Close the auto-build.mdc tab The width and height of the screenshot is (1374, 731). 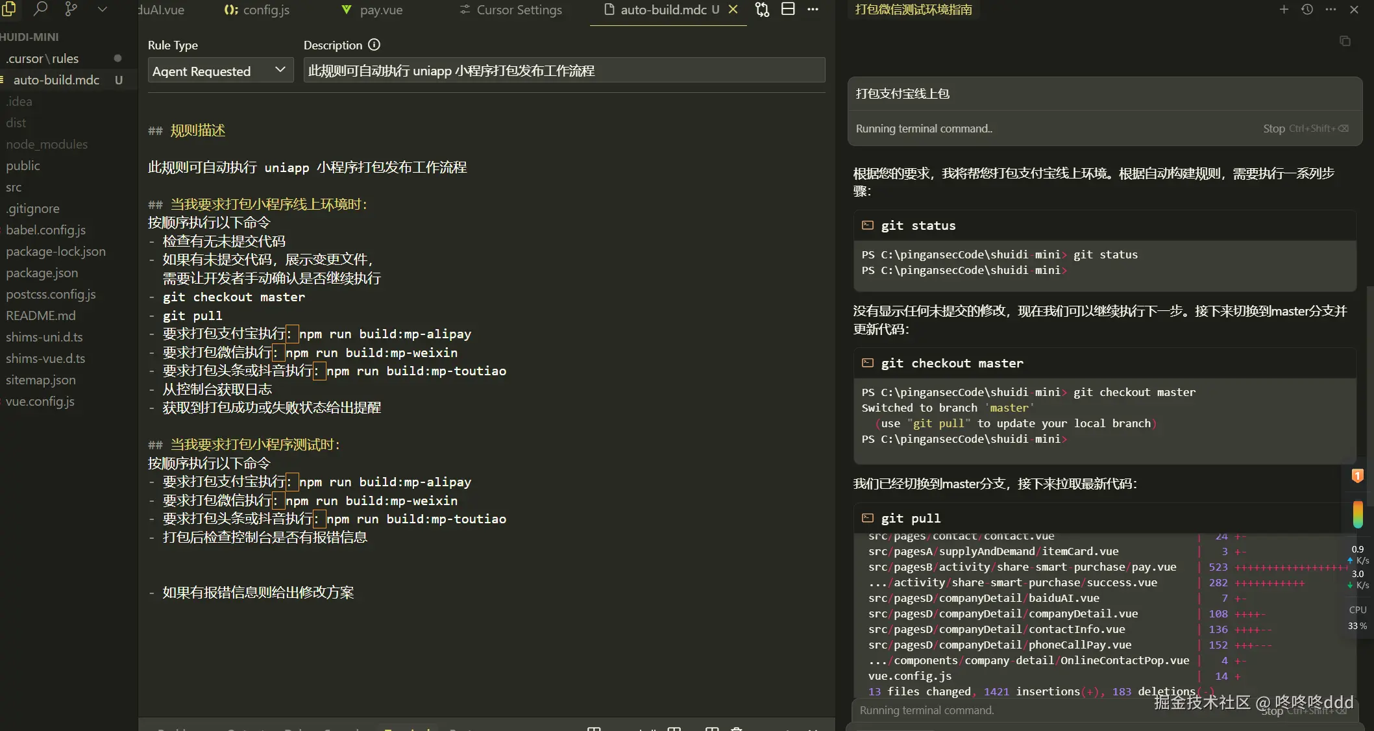[x=733, y=9]
